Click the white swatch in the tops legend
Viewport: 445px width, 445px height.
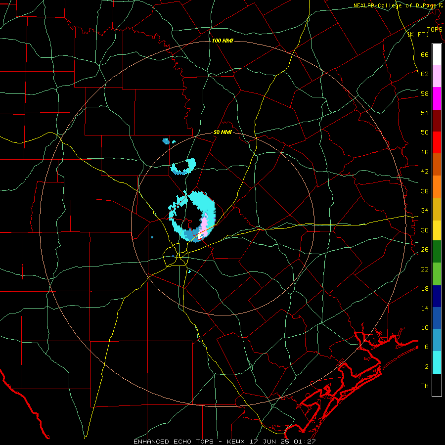[x=437, y=54]
